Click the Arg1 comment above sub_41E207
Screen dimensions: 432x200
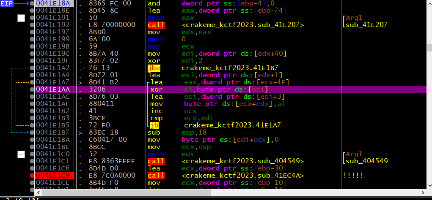354,18
